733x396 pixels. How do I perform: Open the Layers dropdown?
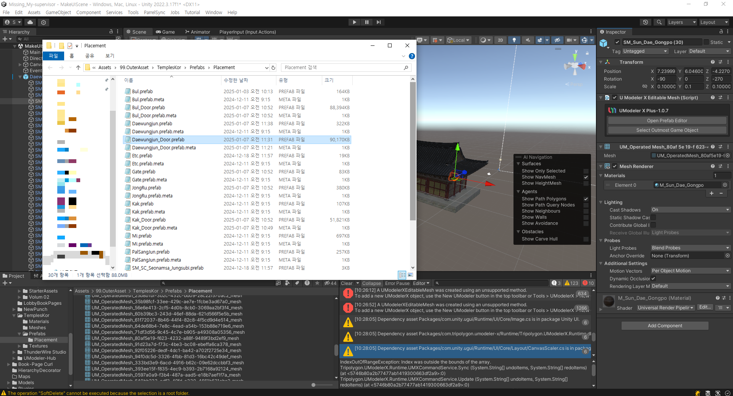click(681, 22)
